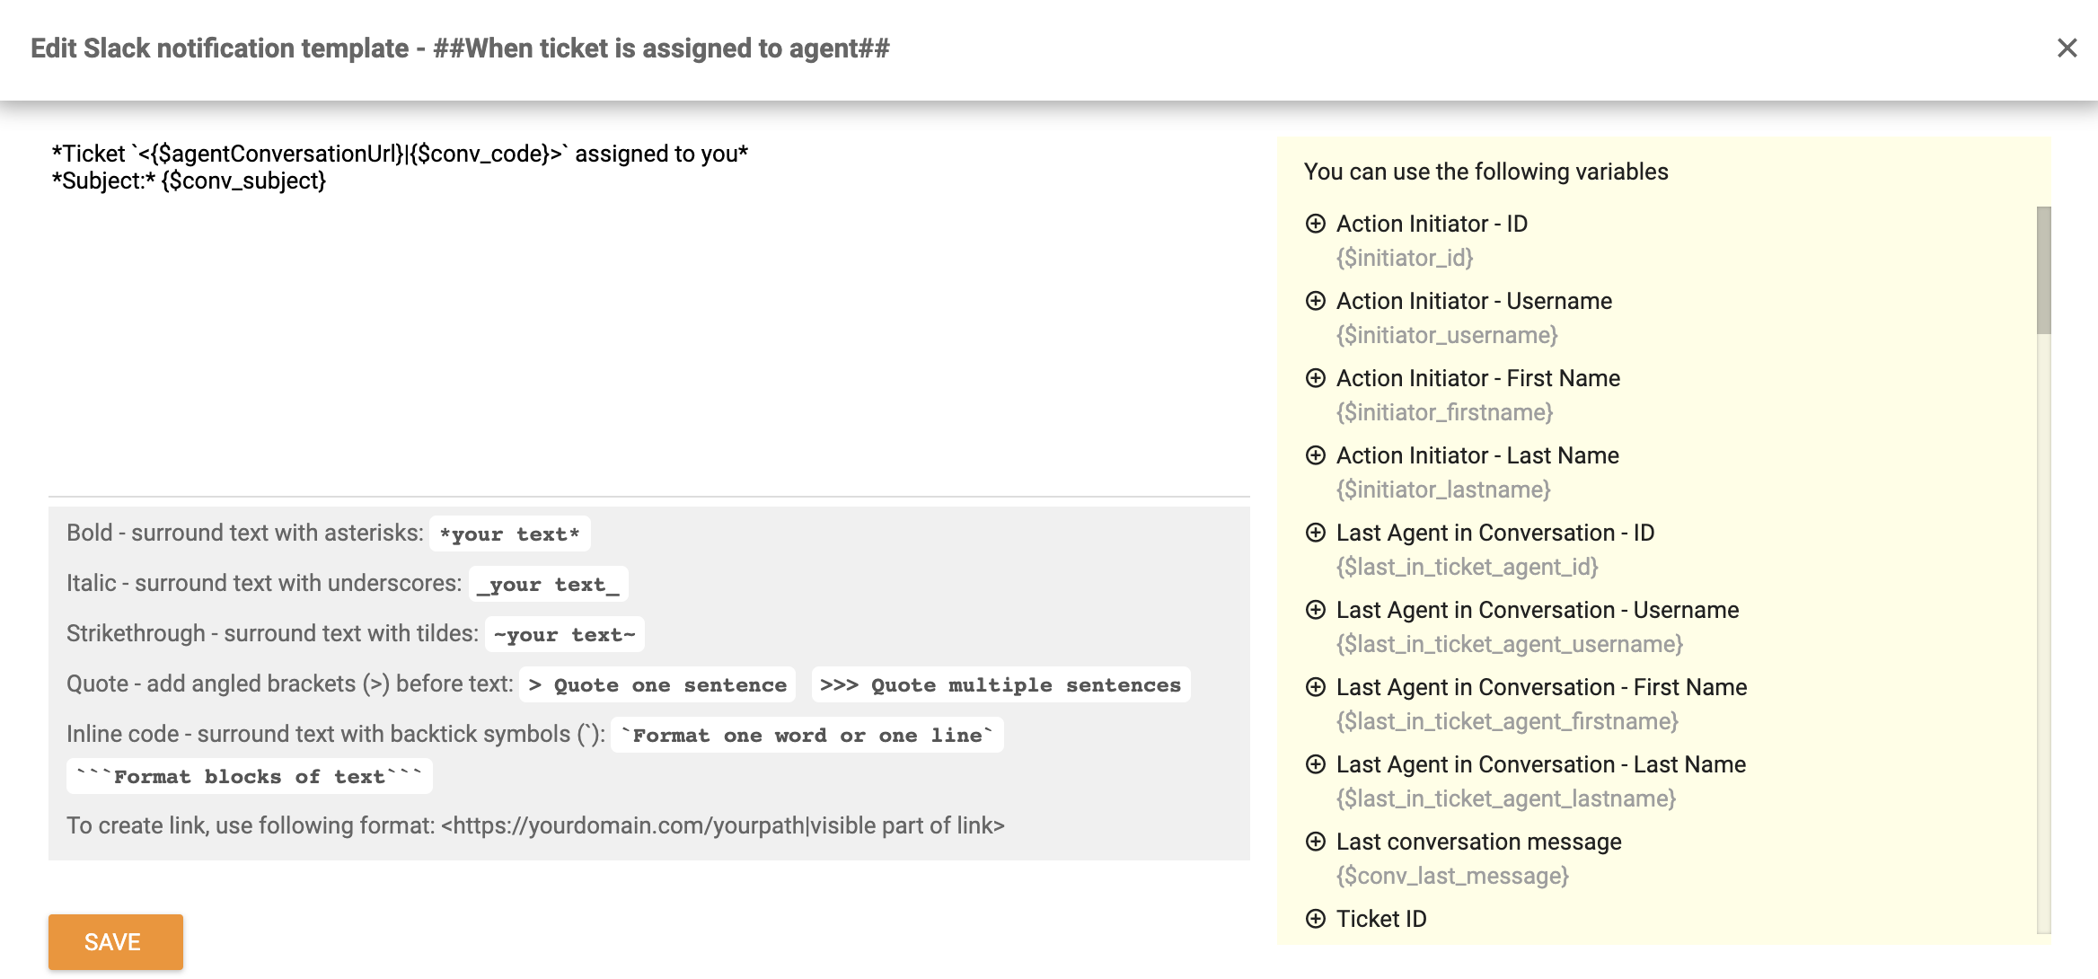Add Action Initiator - First Name plus icon
The height and width of the screenshot is (979, 2098).
(x=1316, y=378)
